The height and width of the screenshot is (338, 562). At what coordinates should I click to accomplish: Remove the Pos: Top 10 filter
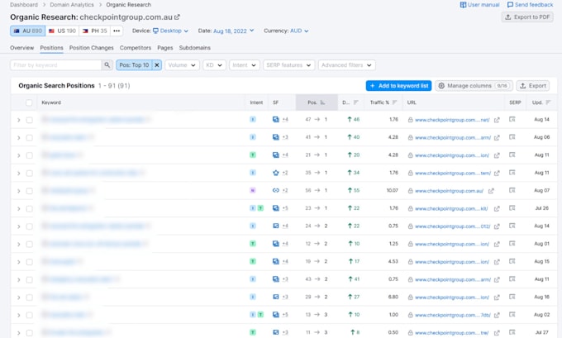click(x=157, y=65)
